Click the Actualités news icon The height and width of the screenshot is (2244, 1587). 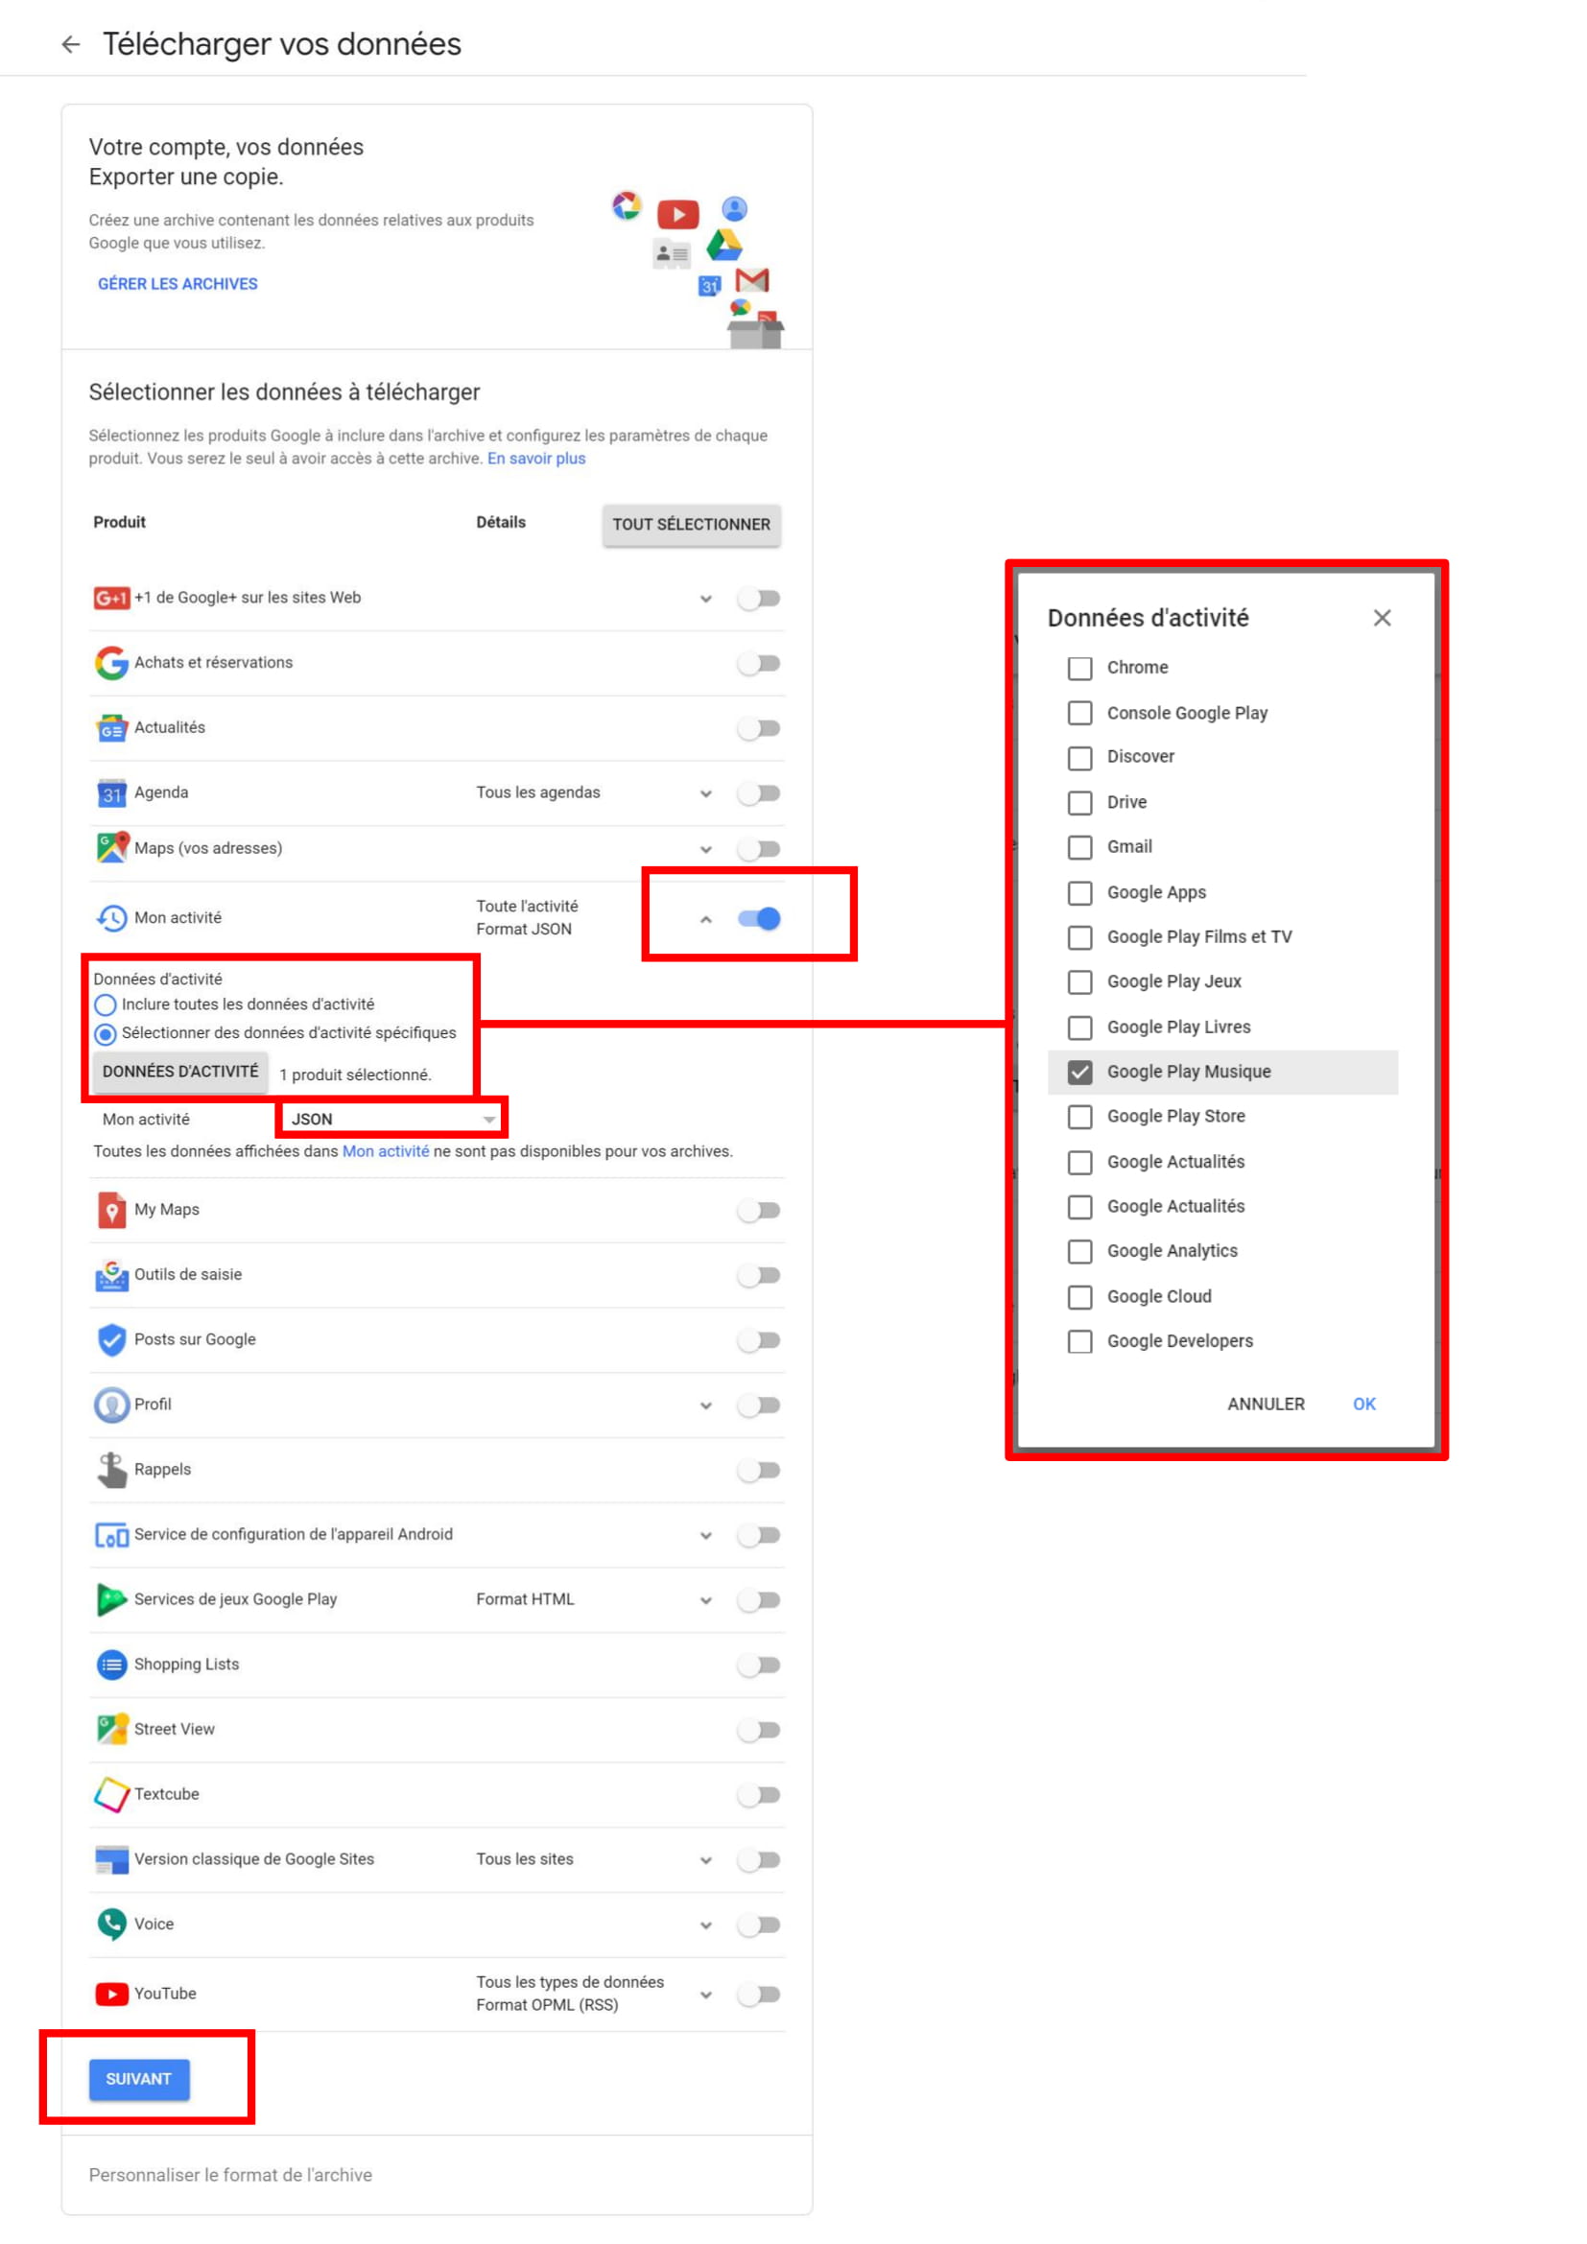[x=111, y=728]
